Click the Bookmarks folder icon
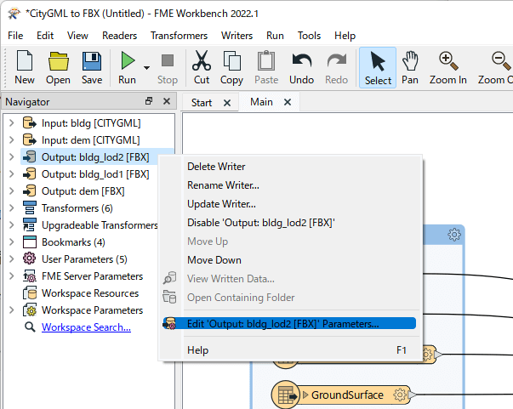 click(x=30, y=242)
